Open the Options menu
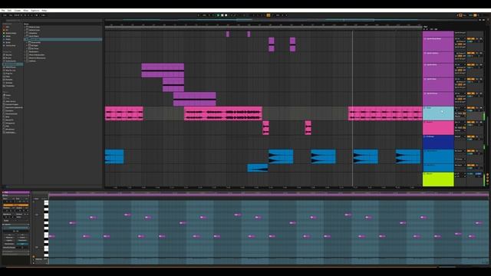 pos(35,10)
